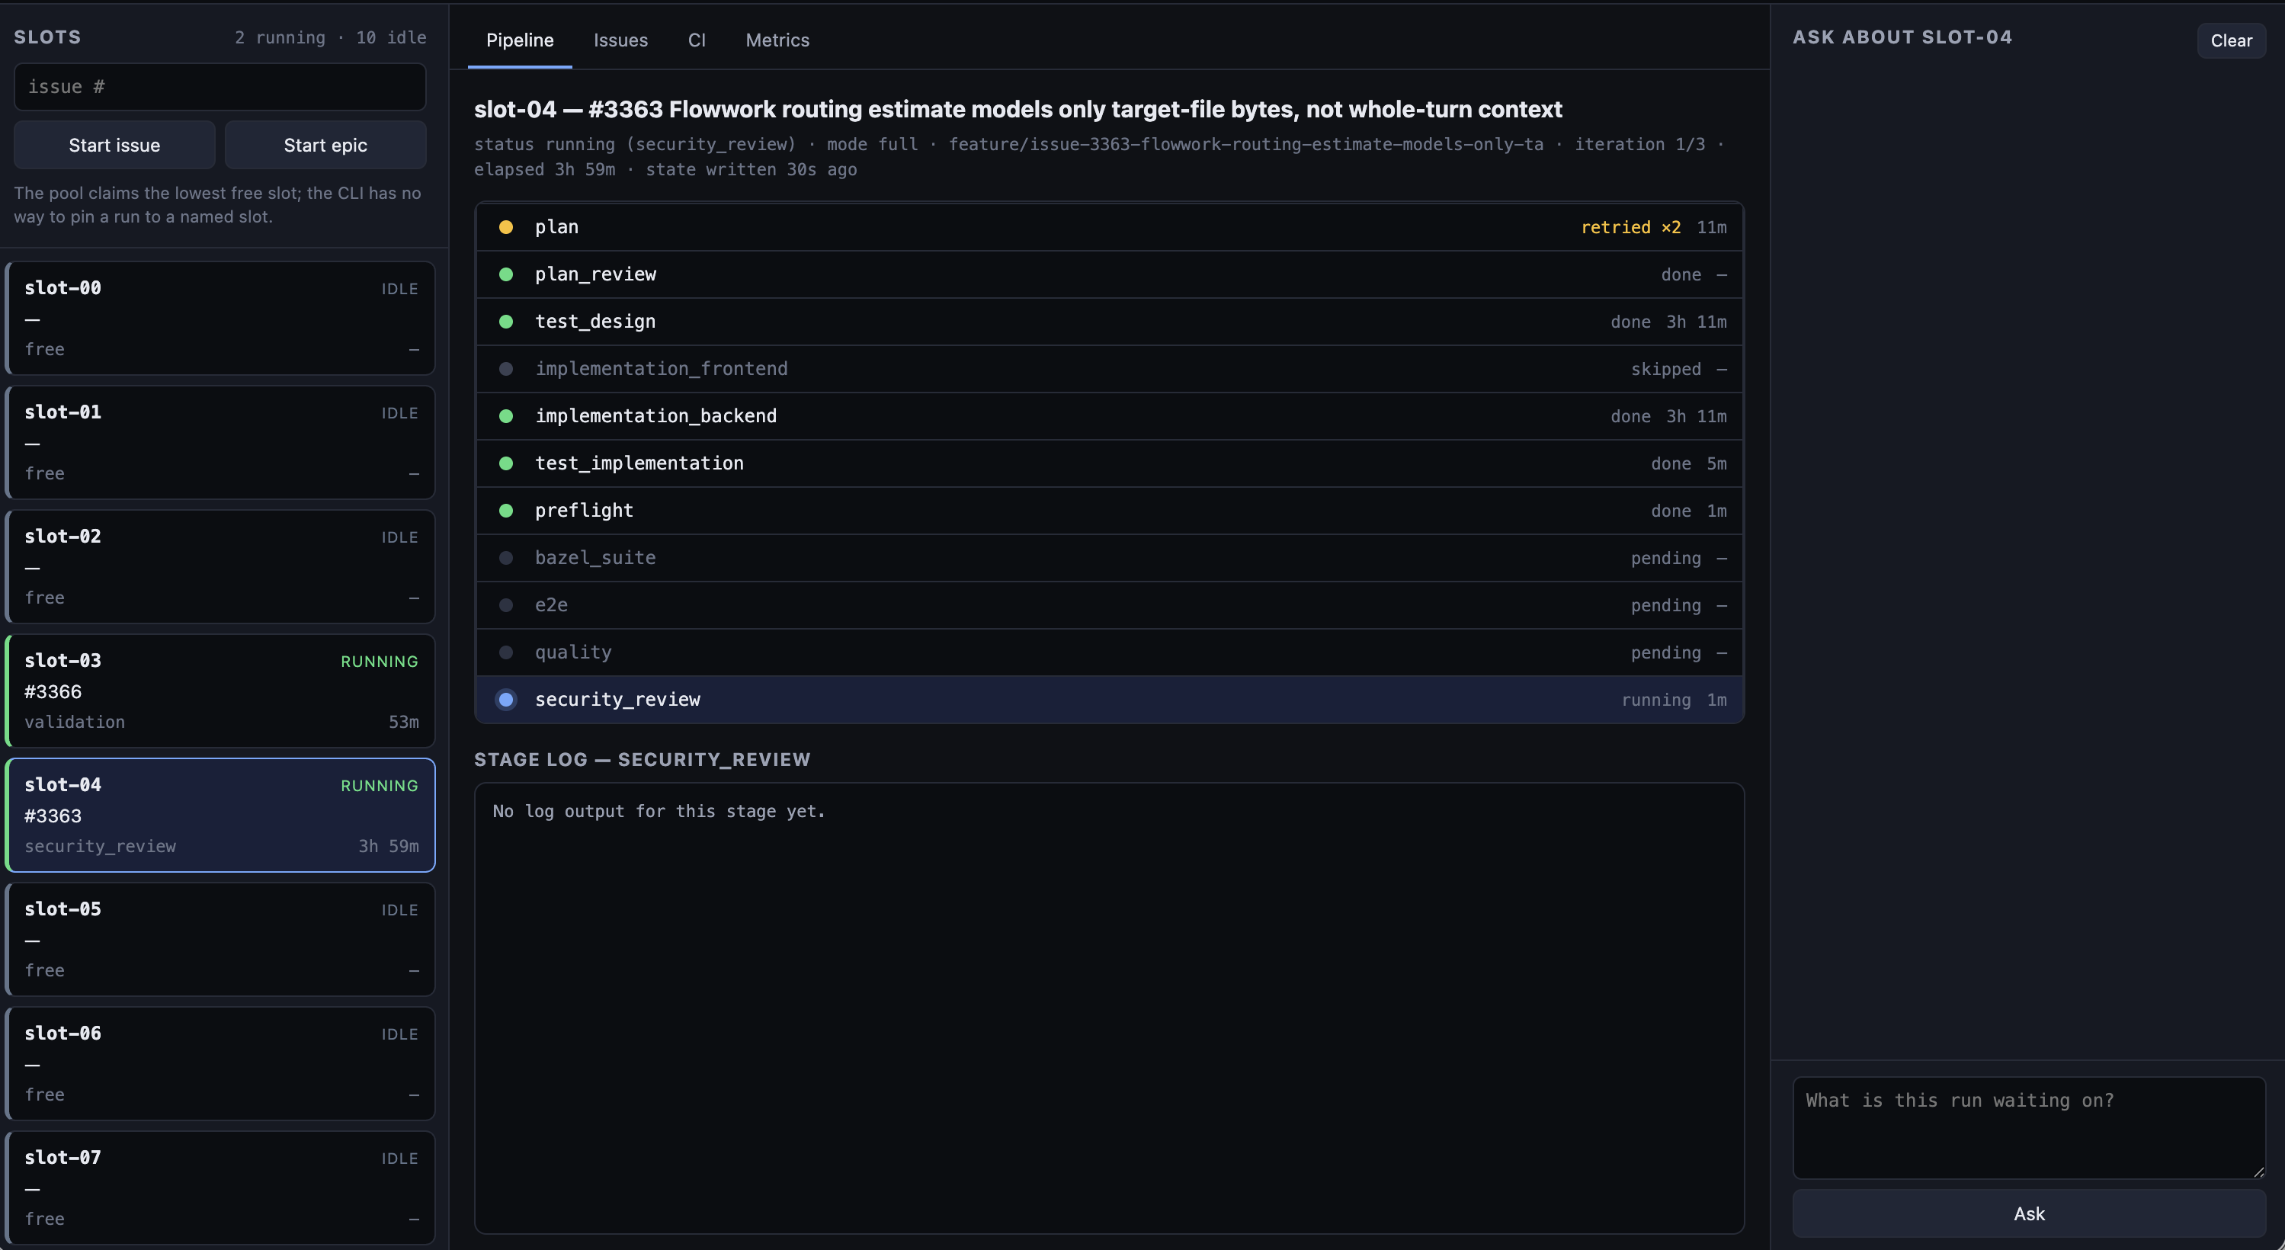2285x1250 pixels.
Task: Click the RUNNING badge on slot-03
Action: [379, 662]
